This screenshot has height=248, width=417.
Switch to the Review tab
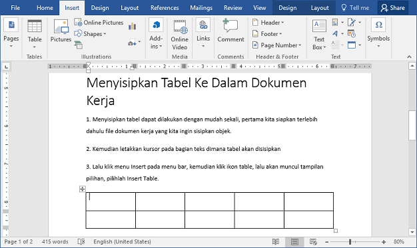232,8
